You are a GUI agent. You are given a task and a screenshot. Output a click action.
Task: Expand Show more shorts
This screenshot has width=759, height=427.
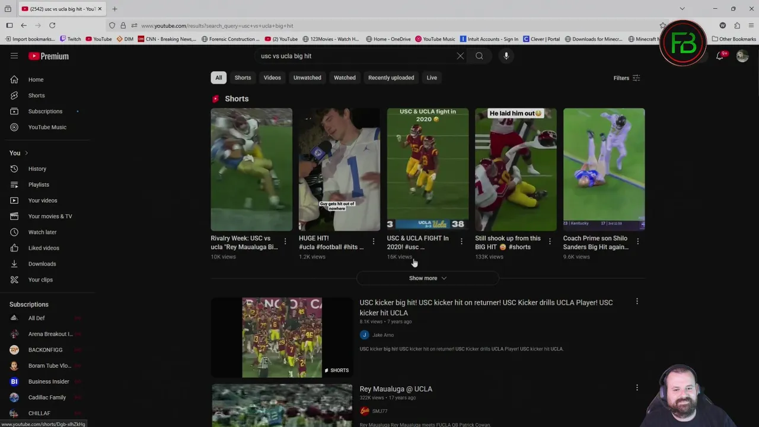428,278
